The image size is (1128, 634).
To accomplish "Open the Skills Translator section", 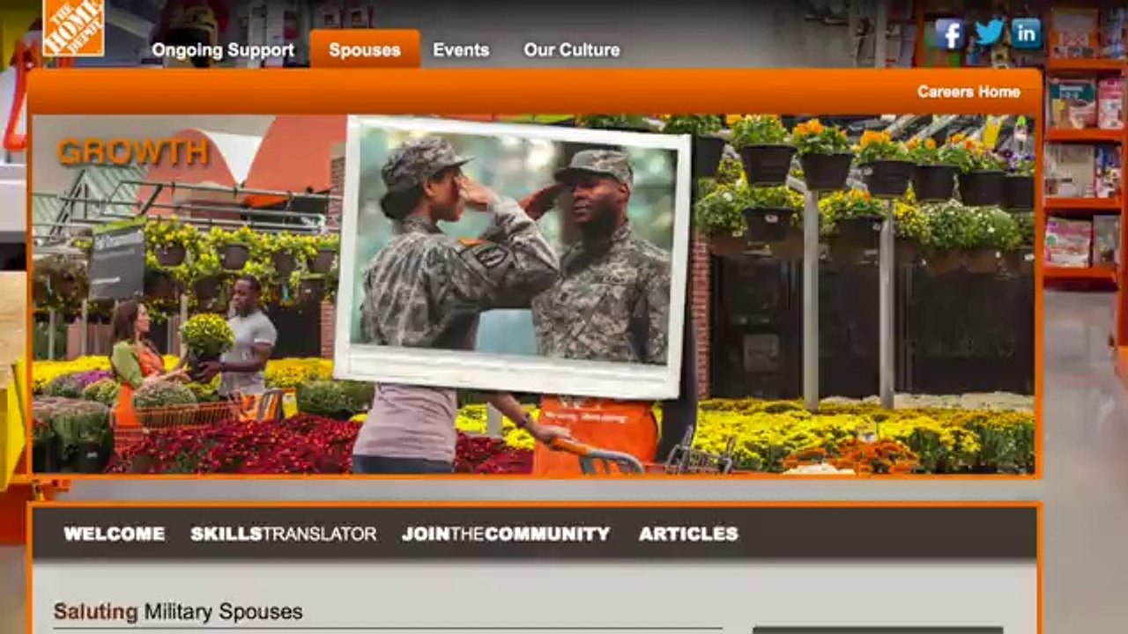I will point(284,534).
